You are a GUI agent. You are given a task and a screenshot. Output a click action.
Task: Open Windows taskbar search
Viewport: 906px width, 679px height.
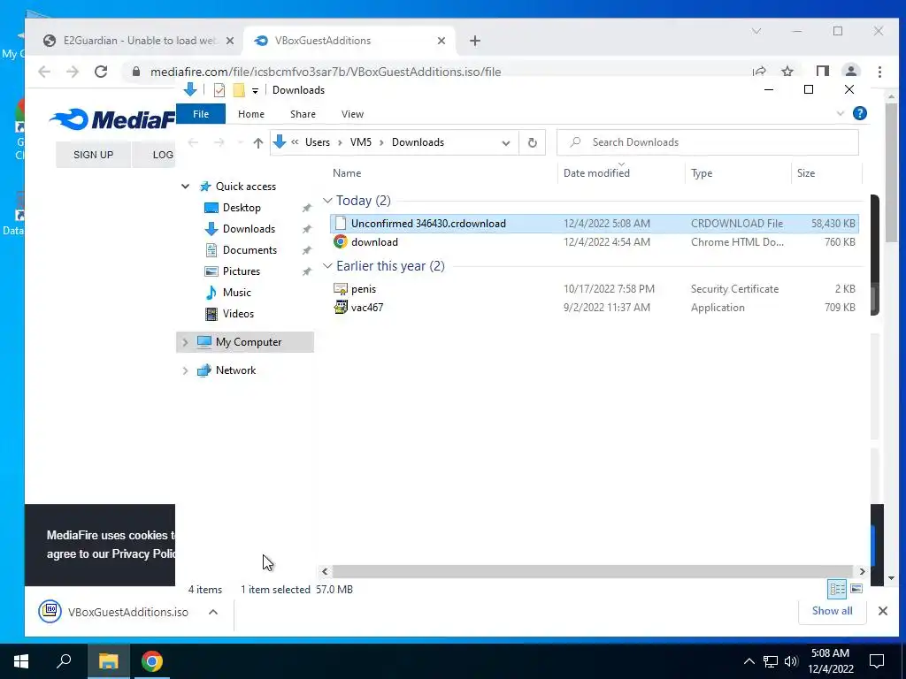(64, 661)
